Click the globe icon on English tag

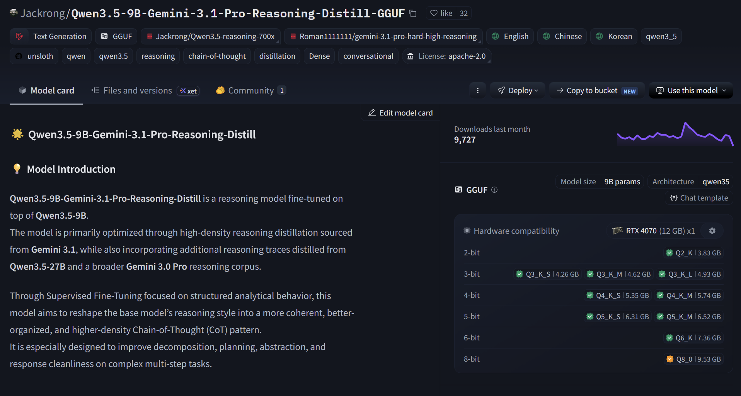(495, 36)
